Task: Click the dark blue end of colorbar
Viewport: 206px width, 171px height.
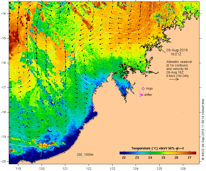Action: (x=122, y=153)
